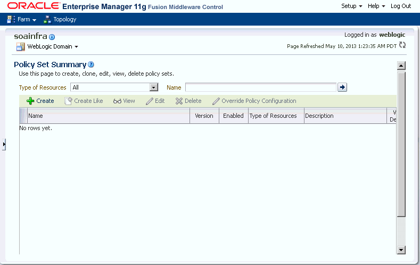Sort by the Name column header
This screenshot has width=420, height=265.
[109, 116]
